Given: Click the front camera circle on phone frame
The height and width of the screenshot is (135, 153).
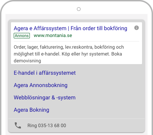Looking at the screenshot, I should coord(79,9).
